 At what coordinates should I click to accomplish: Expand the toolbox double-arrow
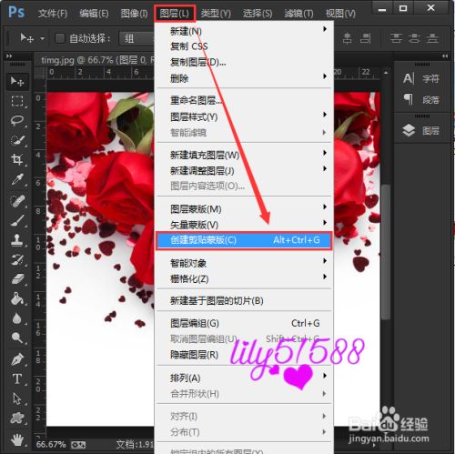(9, 55)
